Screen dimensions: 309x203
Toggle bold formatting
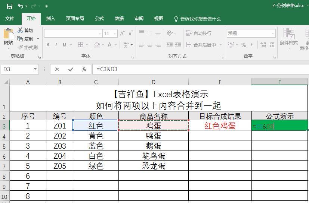pos(48,45)
